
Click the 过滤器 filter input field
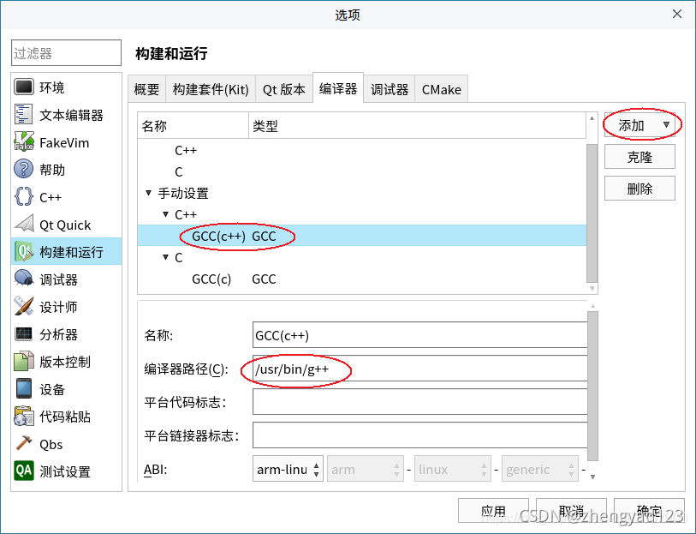coord(66,53)
